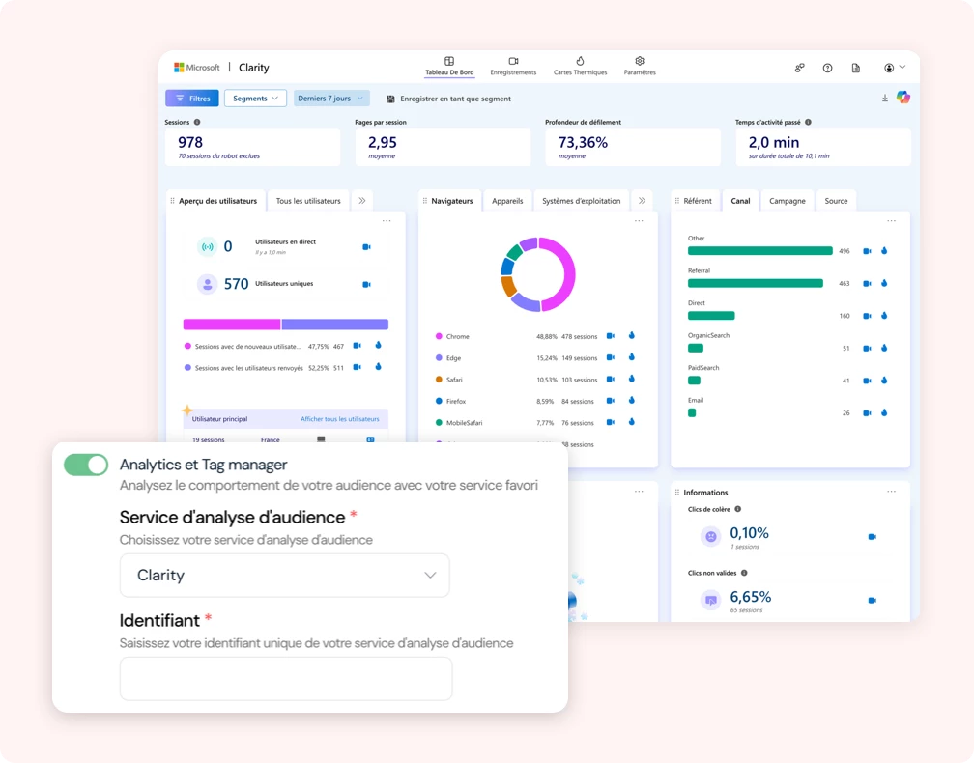Open heatmap for Direct channel
Image resolution: width=974 pixels, height=763 pixels.
point(883,316)
